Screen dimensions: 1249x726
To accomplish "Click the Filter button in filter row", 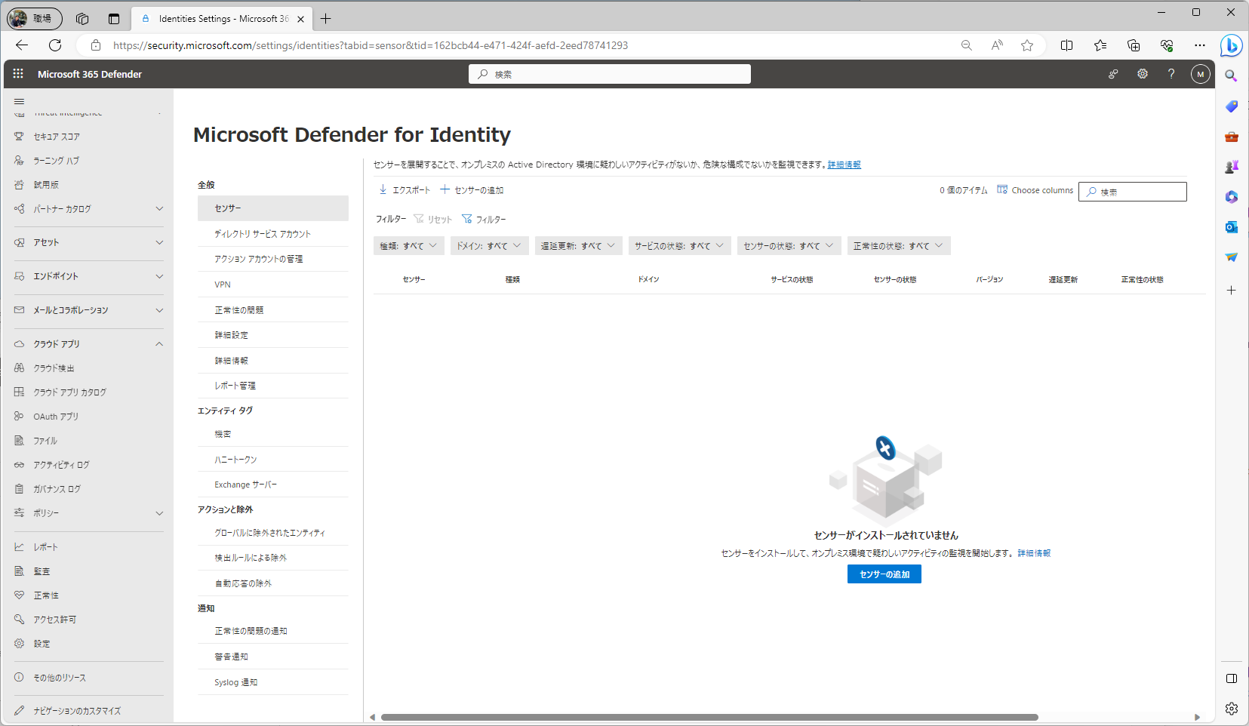I will [484, 220].
